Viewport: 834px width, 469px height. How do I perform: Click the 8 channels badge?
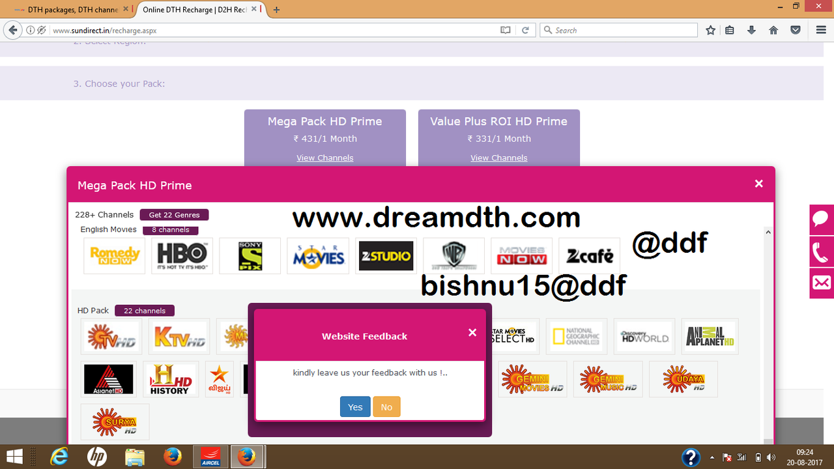tap(170, 229)
